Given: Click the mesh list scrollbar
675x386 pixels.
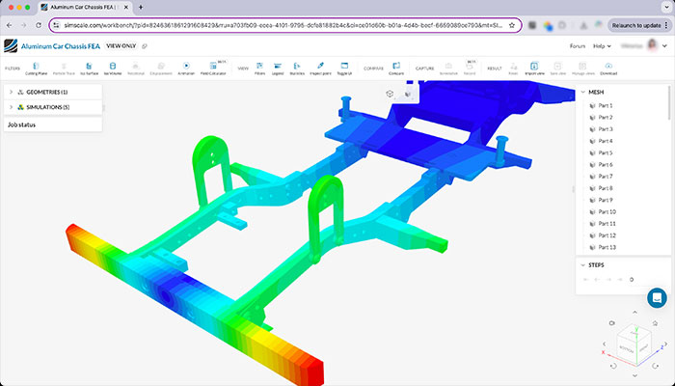Looking at the screenshot, I should tap(670, 102).
